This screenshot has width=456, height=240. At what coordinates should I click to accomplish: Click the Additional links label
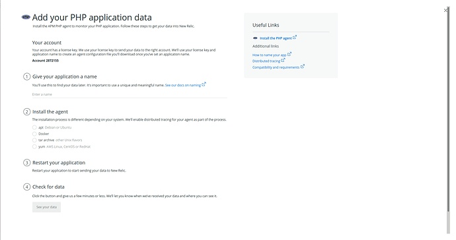[x=266, y=46]
